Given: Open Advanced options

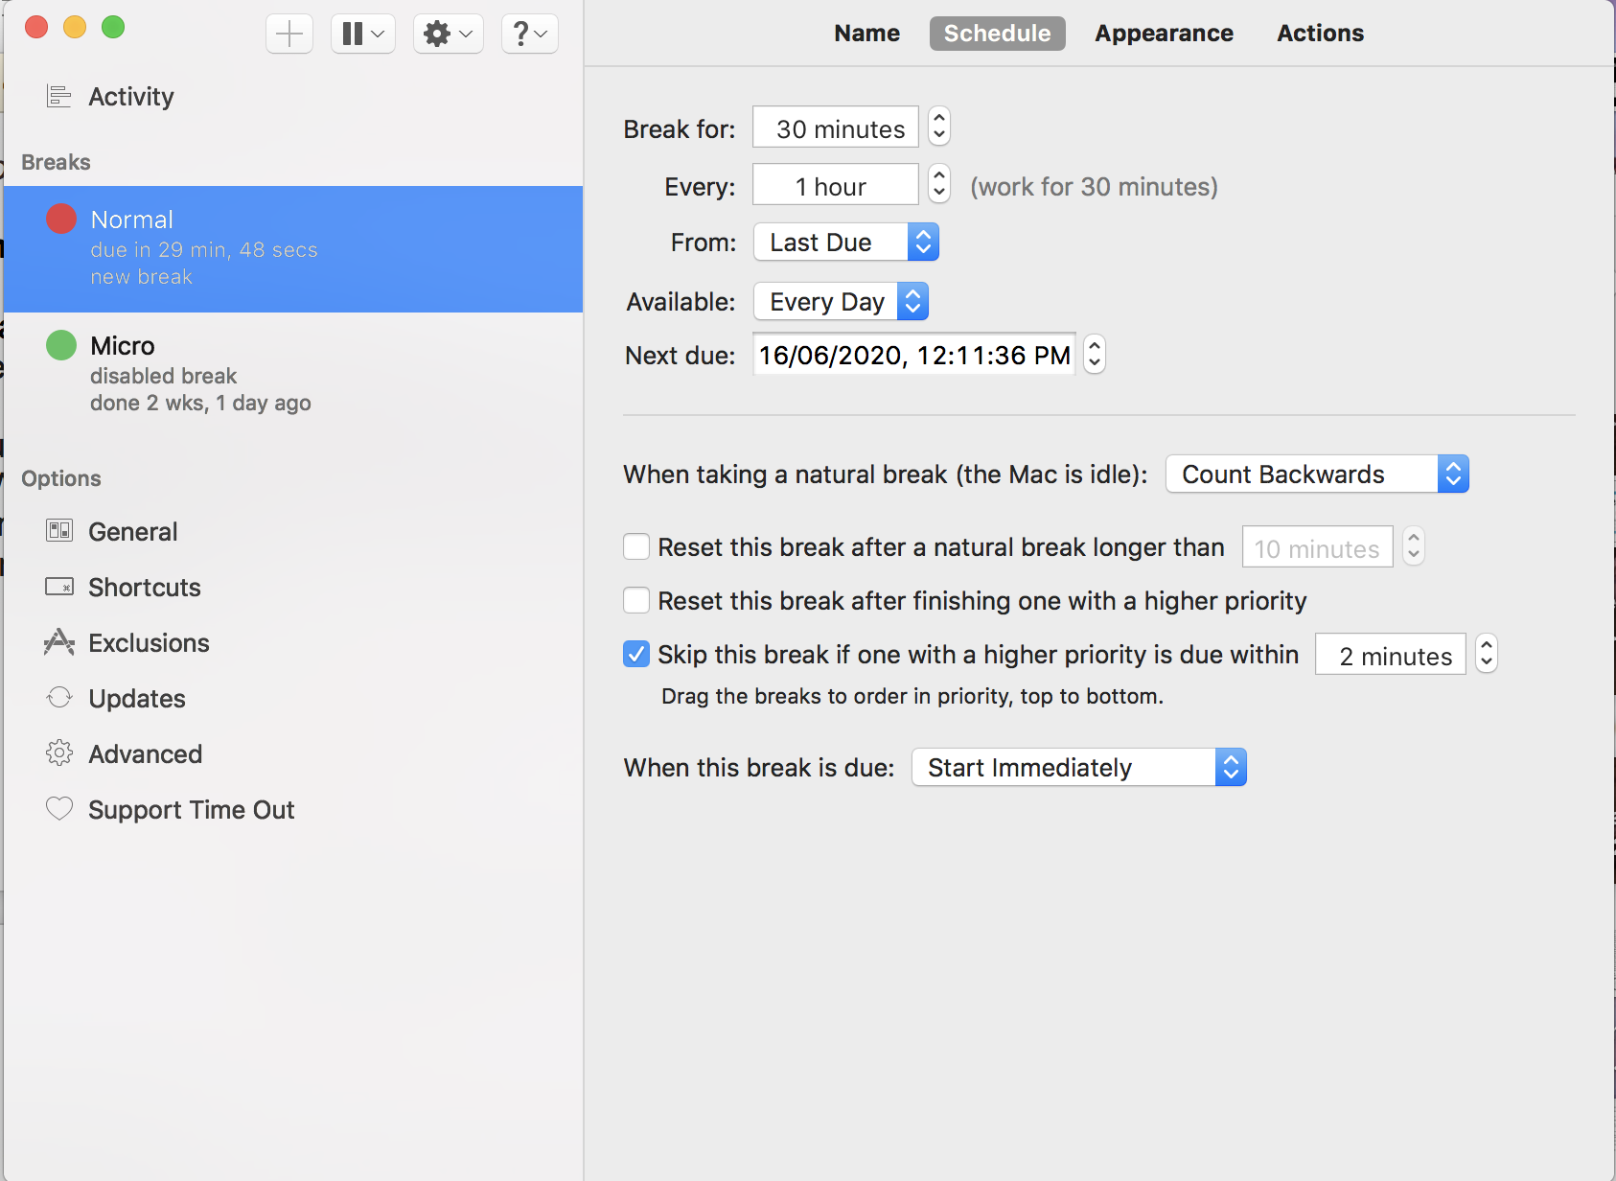Looking at the screenshot, I should click(x=145, y=754).
